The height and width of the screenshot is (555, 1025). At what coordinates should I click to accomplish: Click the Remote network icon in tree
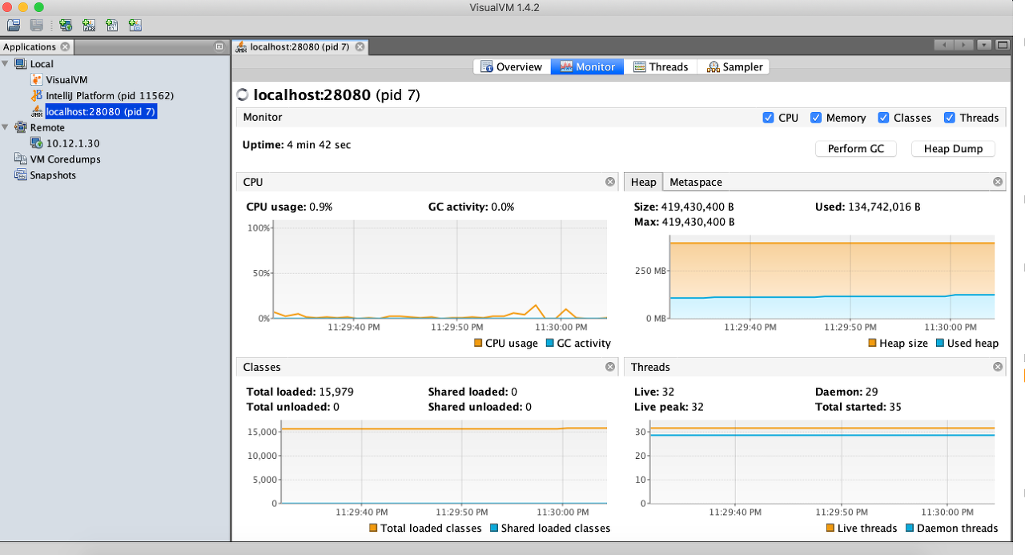coord(21,127)
